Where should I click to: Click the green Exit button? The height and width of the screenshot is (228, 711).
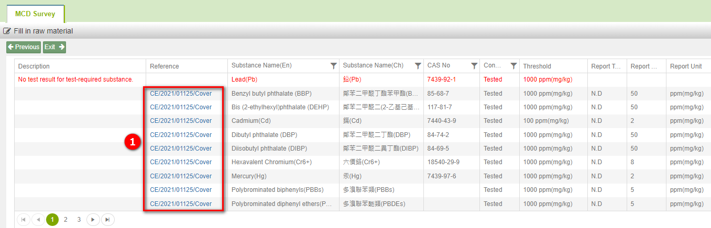[54, 47]
